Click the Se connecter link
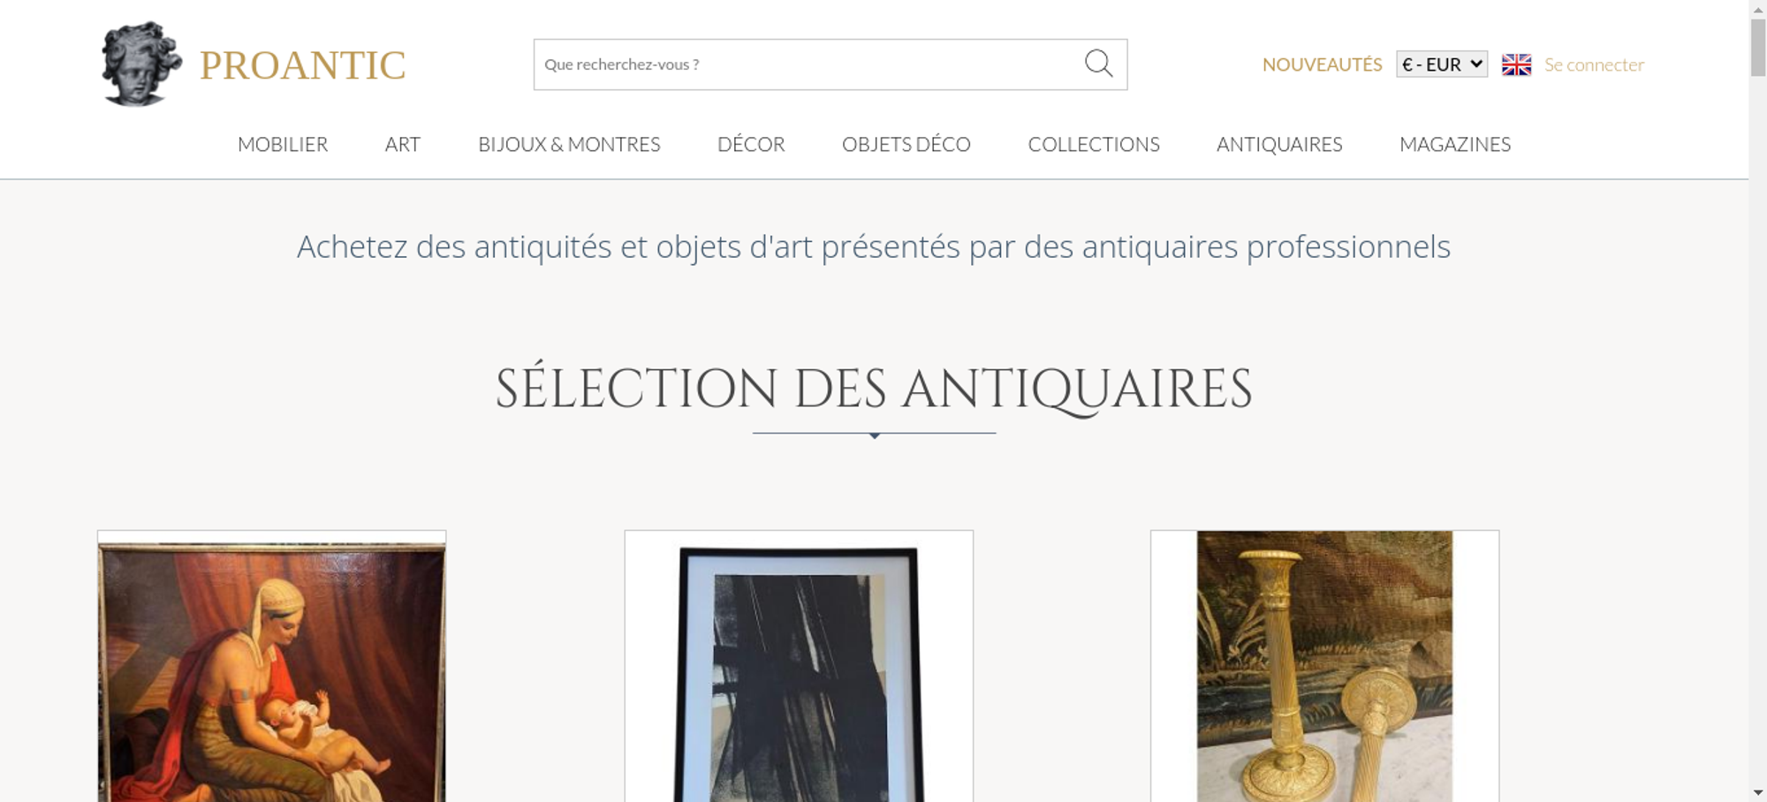The height and width of the screenshot is (802, 1767). pyautogui.click(x=1594, y=64)
